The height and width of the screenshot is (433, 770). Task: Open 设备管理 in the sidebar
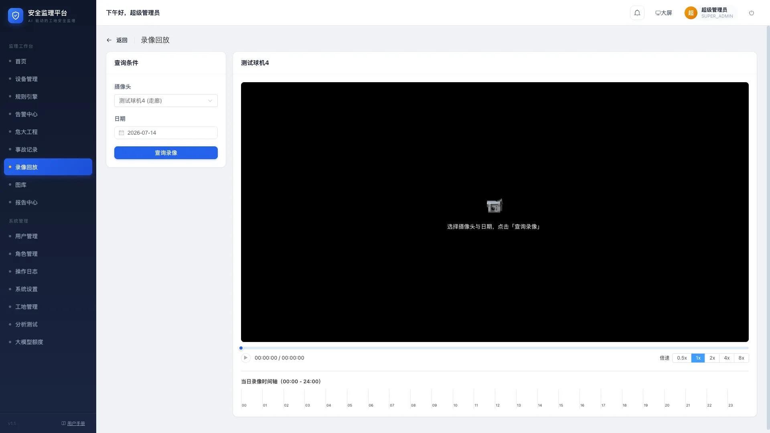48,79
